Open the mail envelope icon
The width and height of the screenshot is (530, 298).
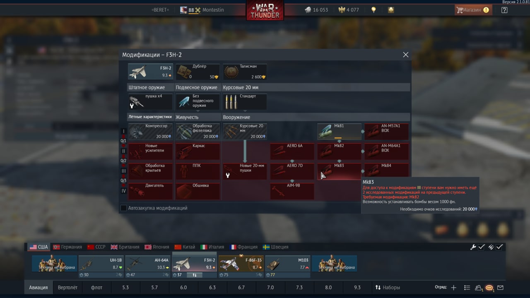click(500, 288)
